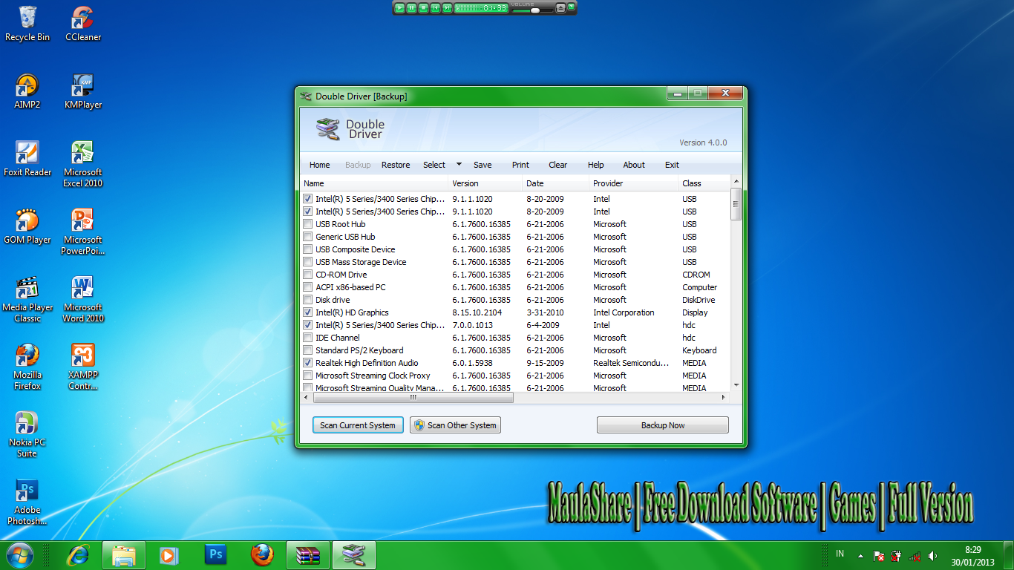This screenshot has height=570, width=1014.
Task: Click Save in the Double Driver toolbar
Action: 483,165
